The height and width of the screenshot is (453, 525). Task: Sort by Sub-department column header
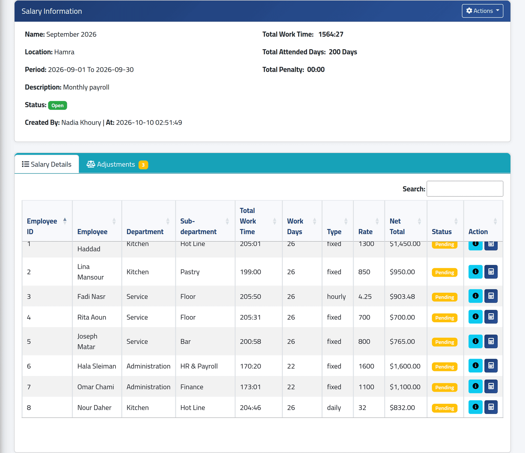point(205,221)
